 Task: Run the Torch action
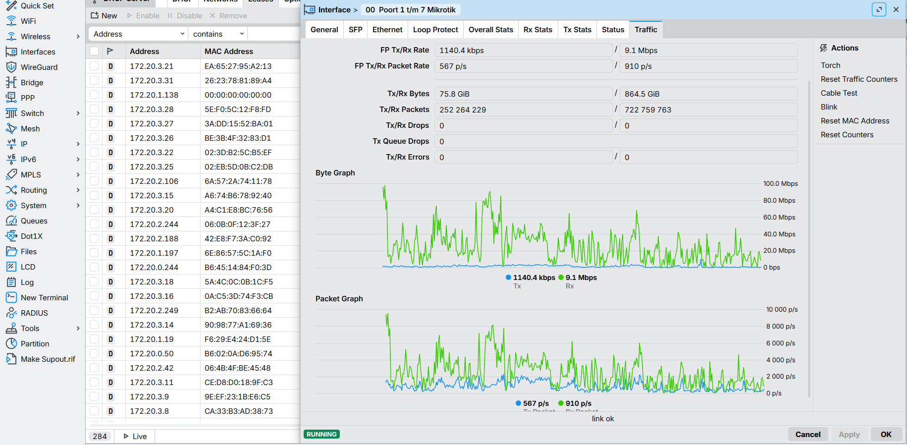pyautogui.click(x=831, y=65)
